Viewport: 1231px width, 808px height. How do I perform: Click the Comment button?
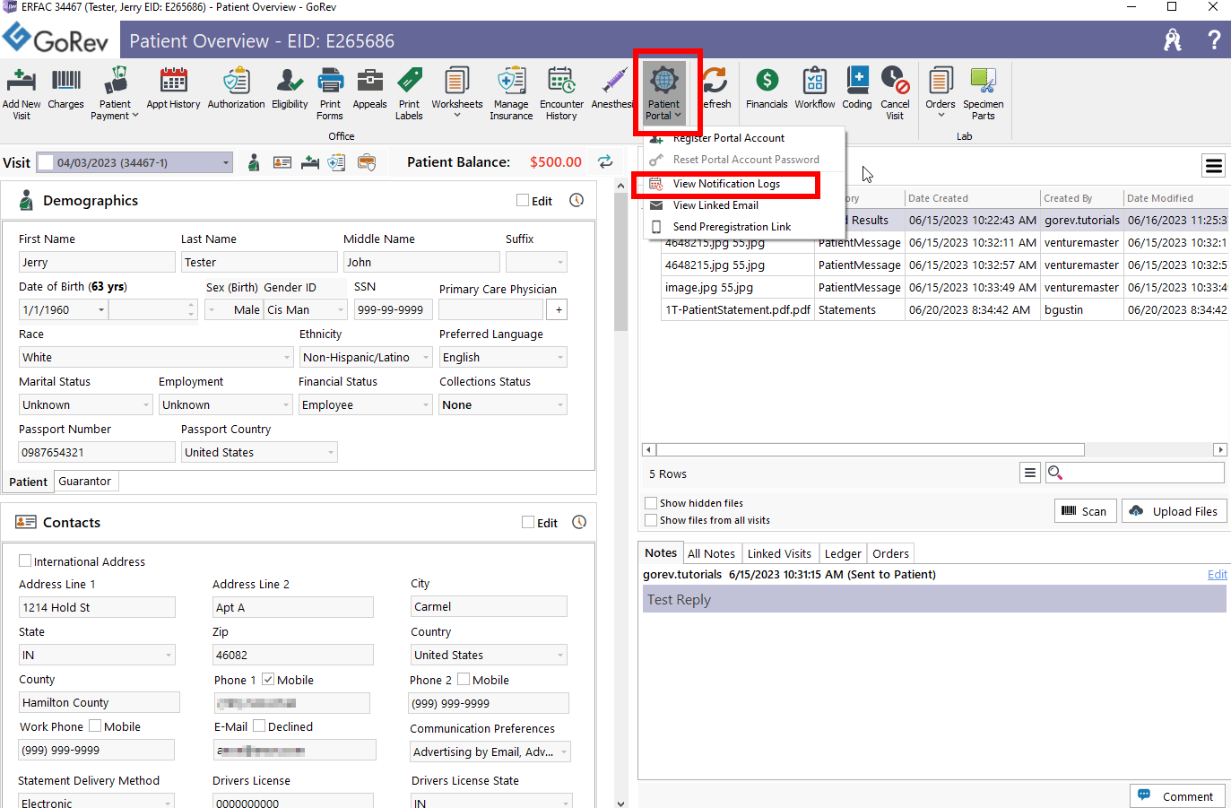(1177, 796)
